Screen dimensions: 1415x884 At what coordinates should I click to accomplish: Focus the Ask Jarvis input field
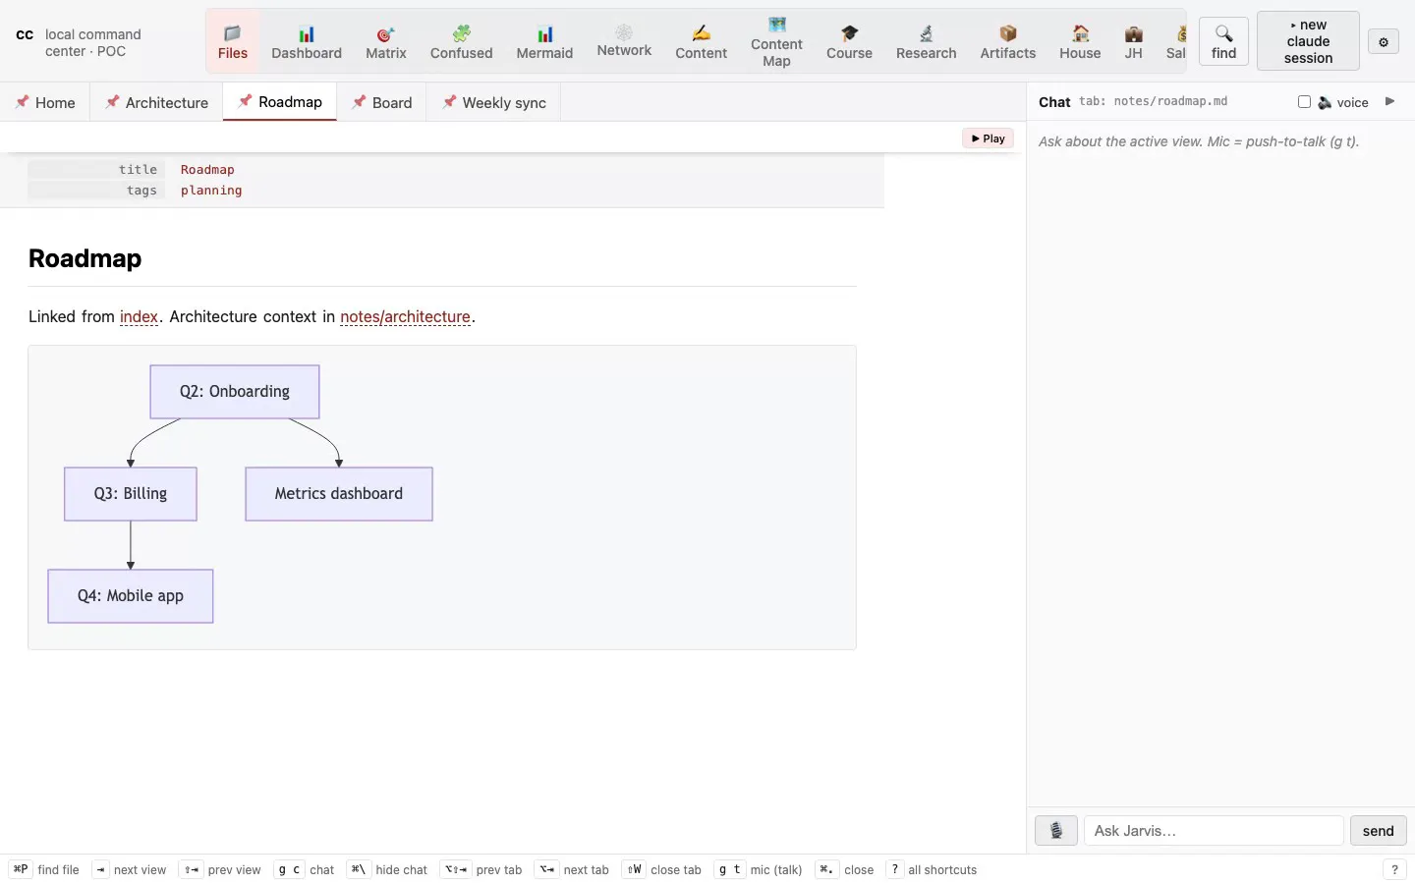pyautogui.click(x=1214, y=831)
